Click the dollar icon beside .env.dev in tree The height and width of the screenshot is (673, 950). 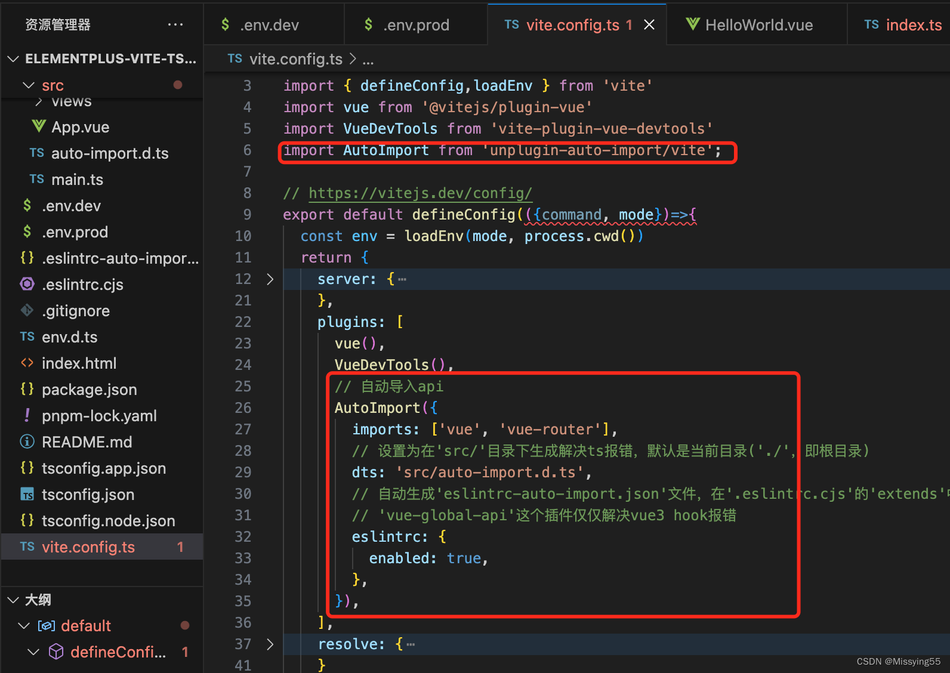point(27,205)
